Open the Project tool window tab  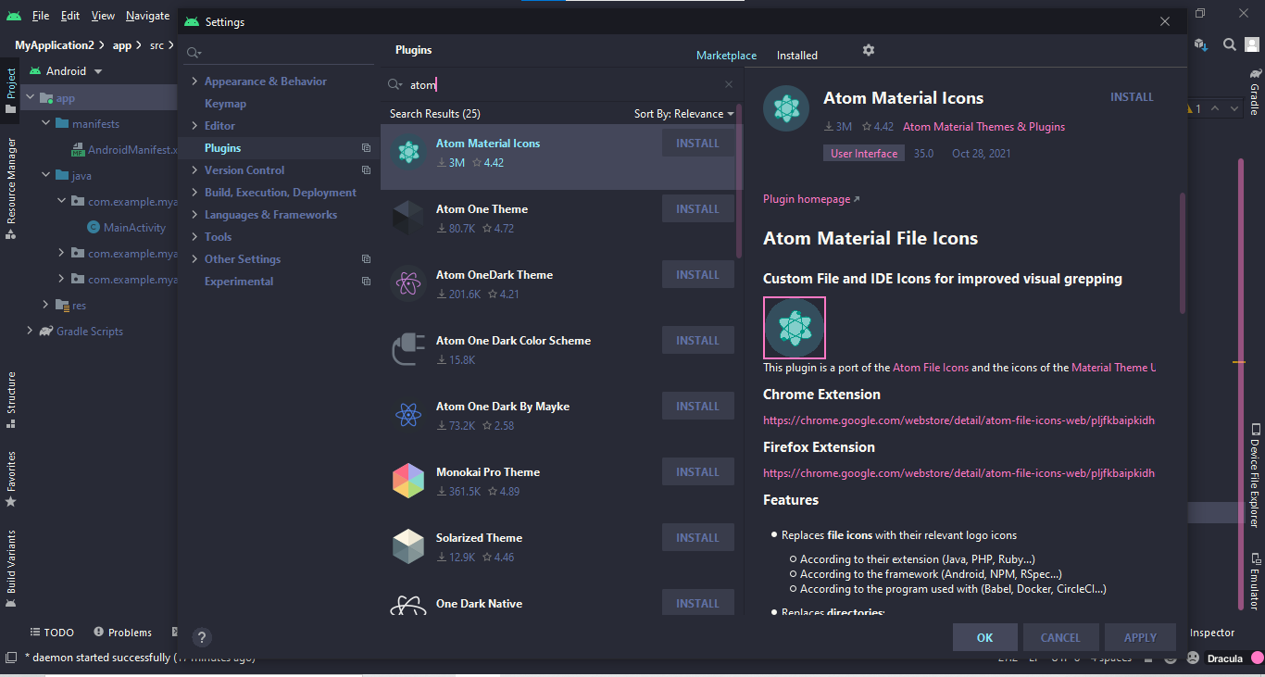pyautogui.click(x=11, y=90)
